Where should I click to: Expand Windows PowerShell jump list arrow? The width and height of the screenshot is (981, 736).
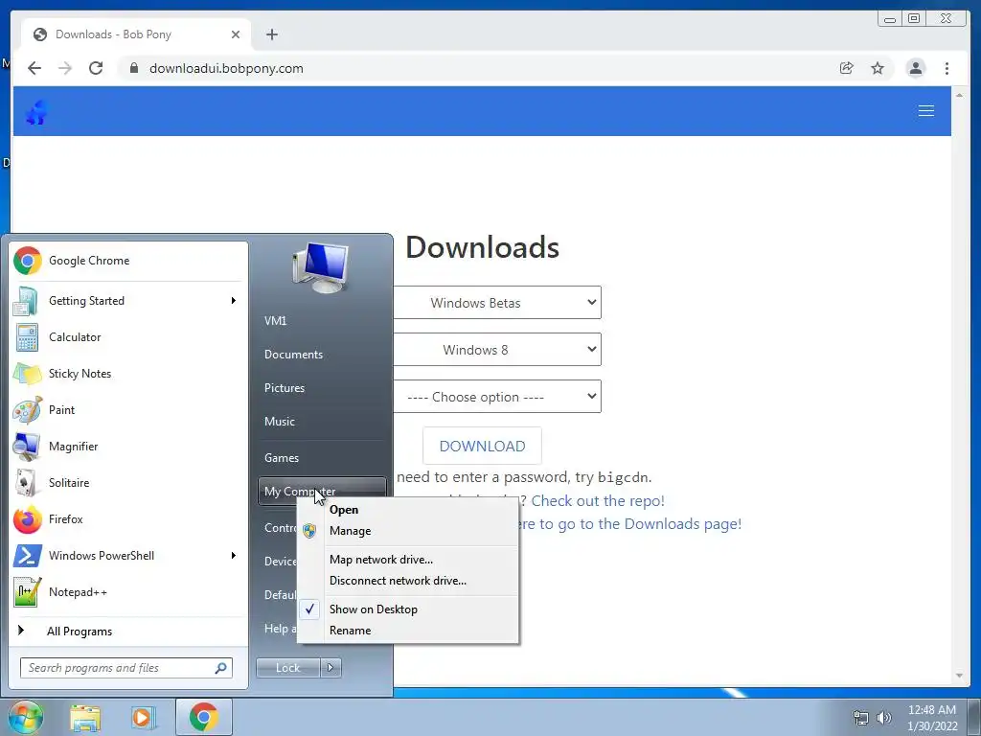(234, 556)
